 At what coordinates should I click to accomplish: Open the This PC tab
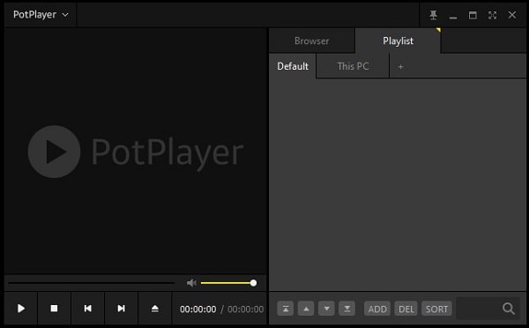(353, 66)
